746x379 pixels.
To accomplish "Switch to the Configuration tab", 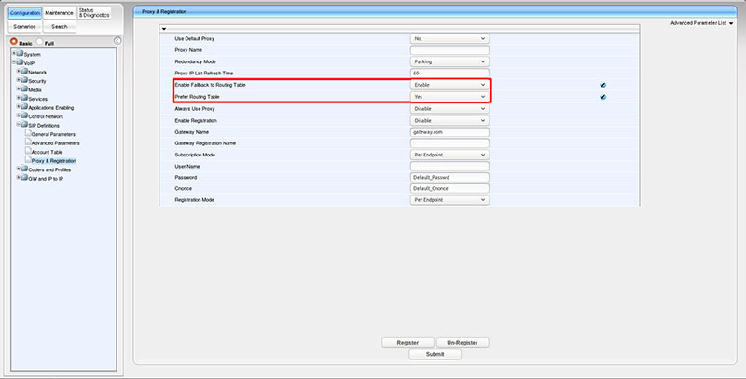I will (x=25, y=13).
